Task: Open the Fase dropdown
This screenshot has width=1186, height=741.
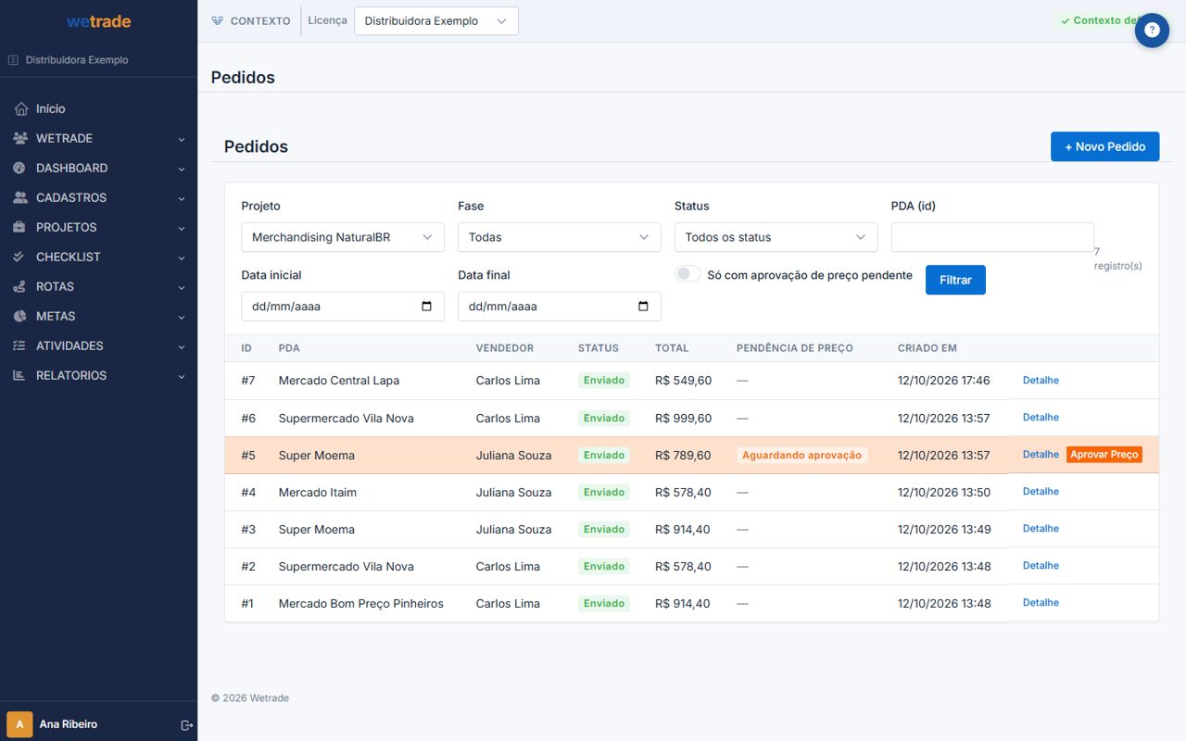Action: click(x=560, y=237)
